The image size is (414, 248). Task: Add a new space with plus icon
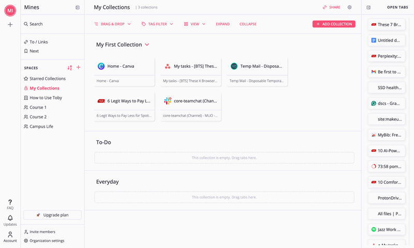tap(79, 67)
